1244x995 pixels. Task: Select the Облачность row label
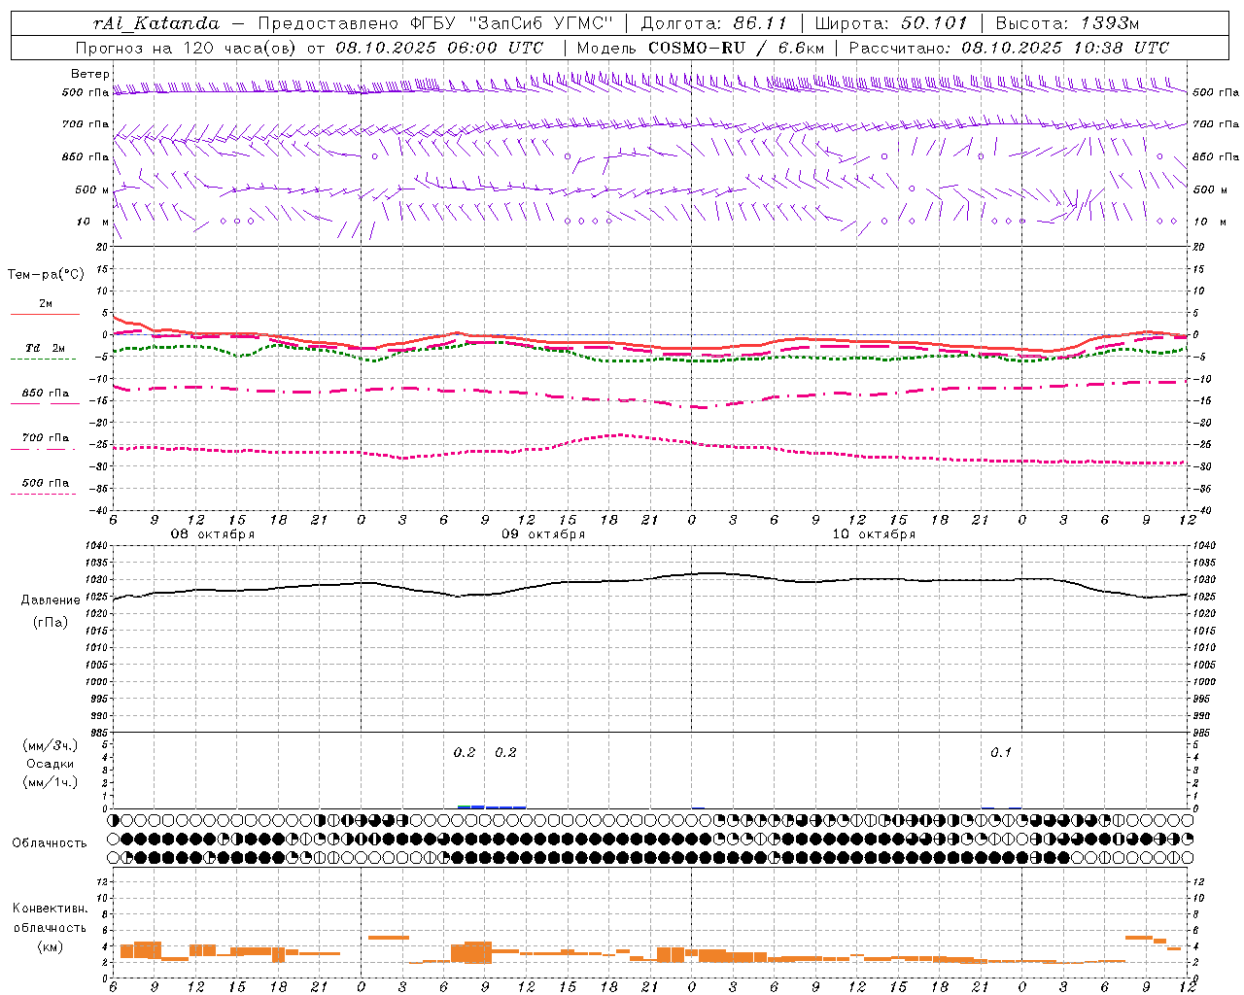[x=50, y=843]
